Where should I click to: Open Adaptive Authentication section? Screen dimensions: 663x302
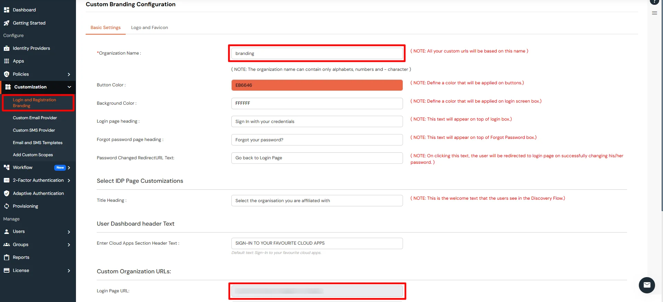click(x=38, y=194)
